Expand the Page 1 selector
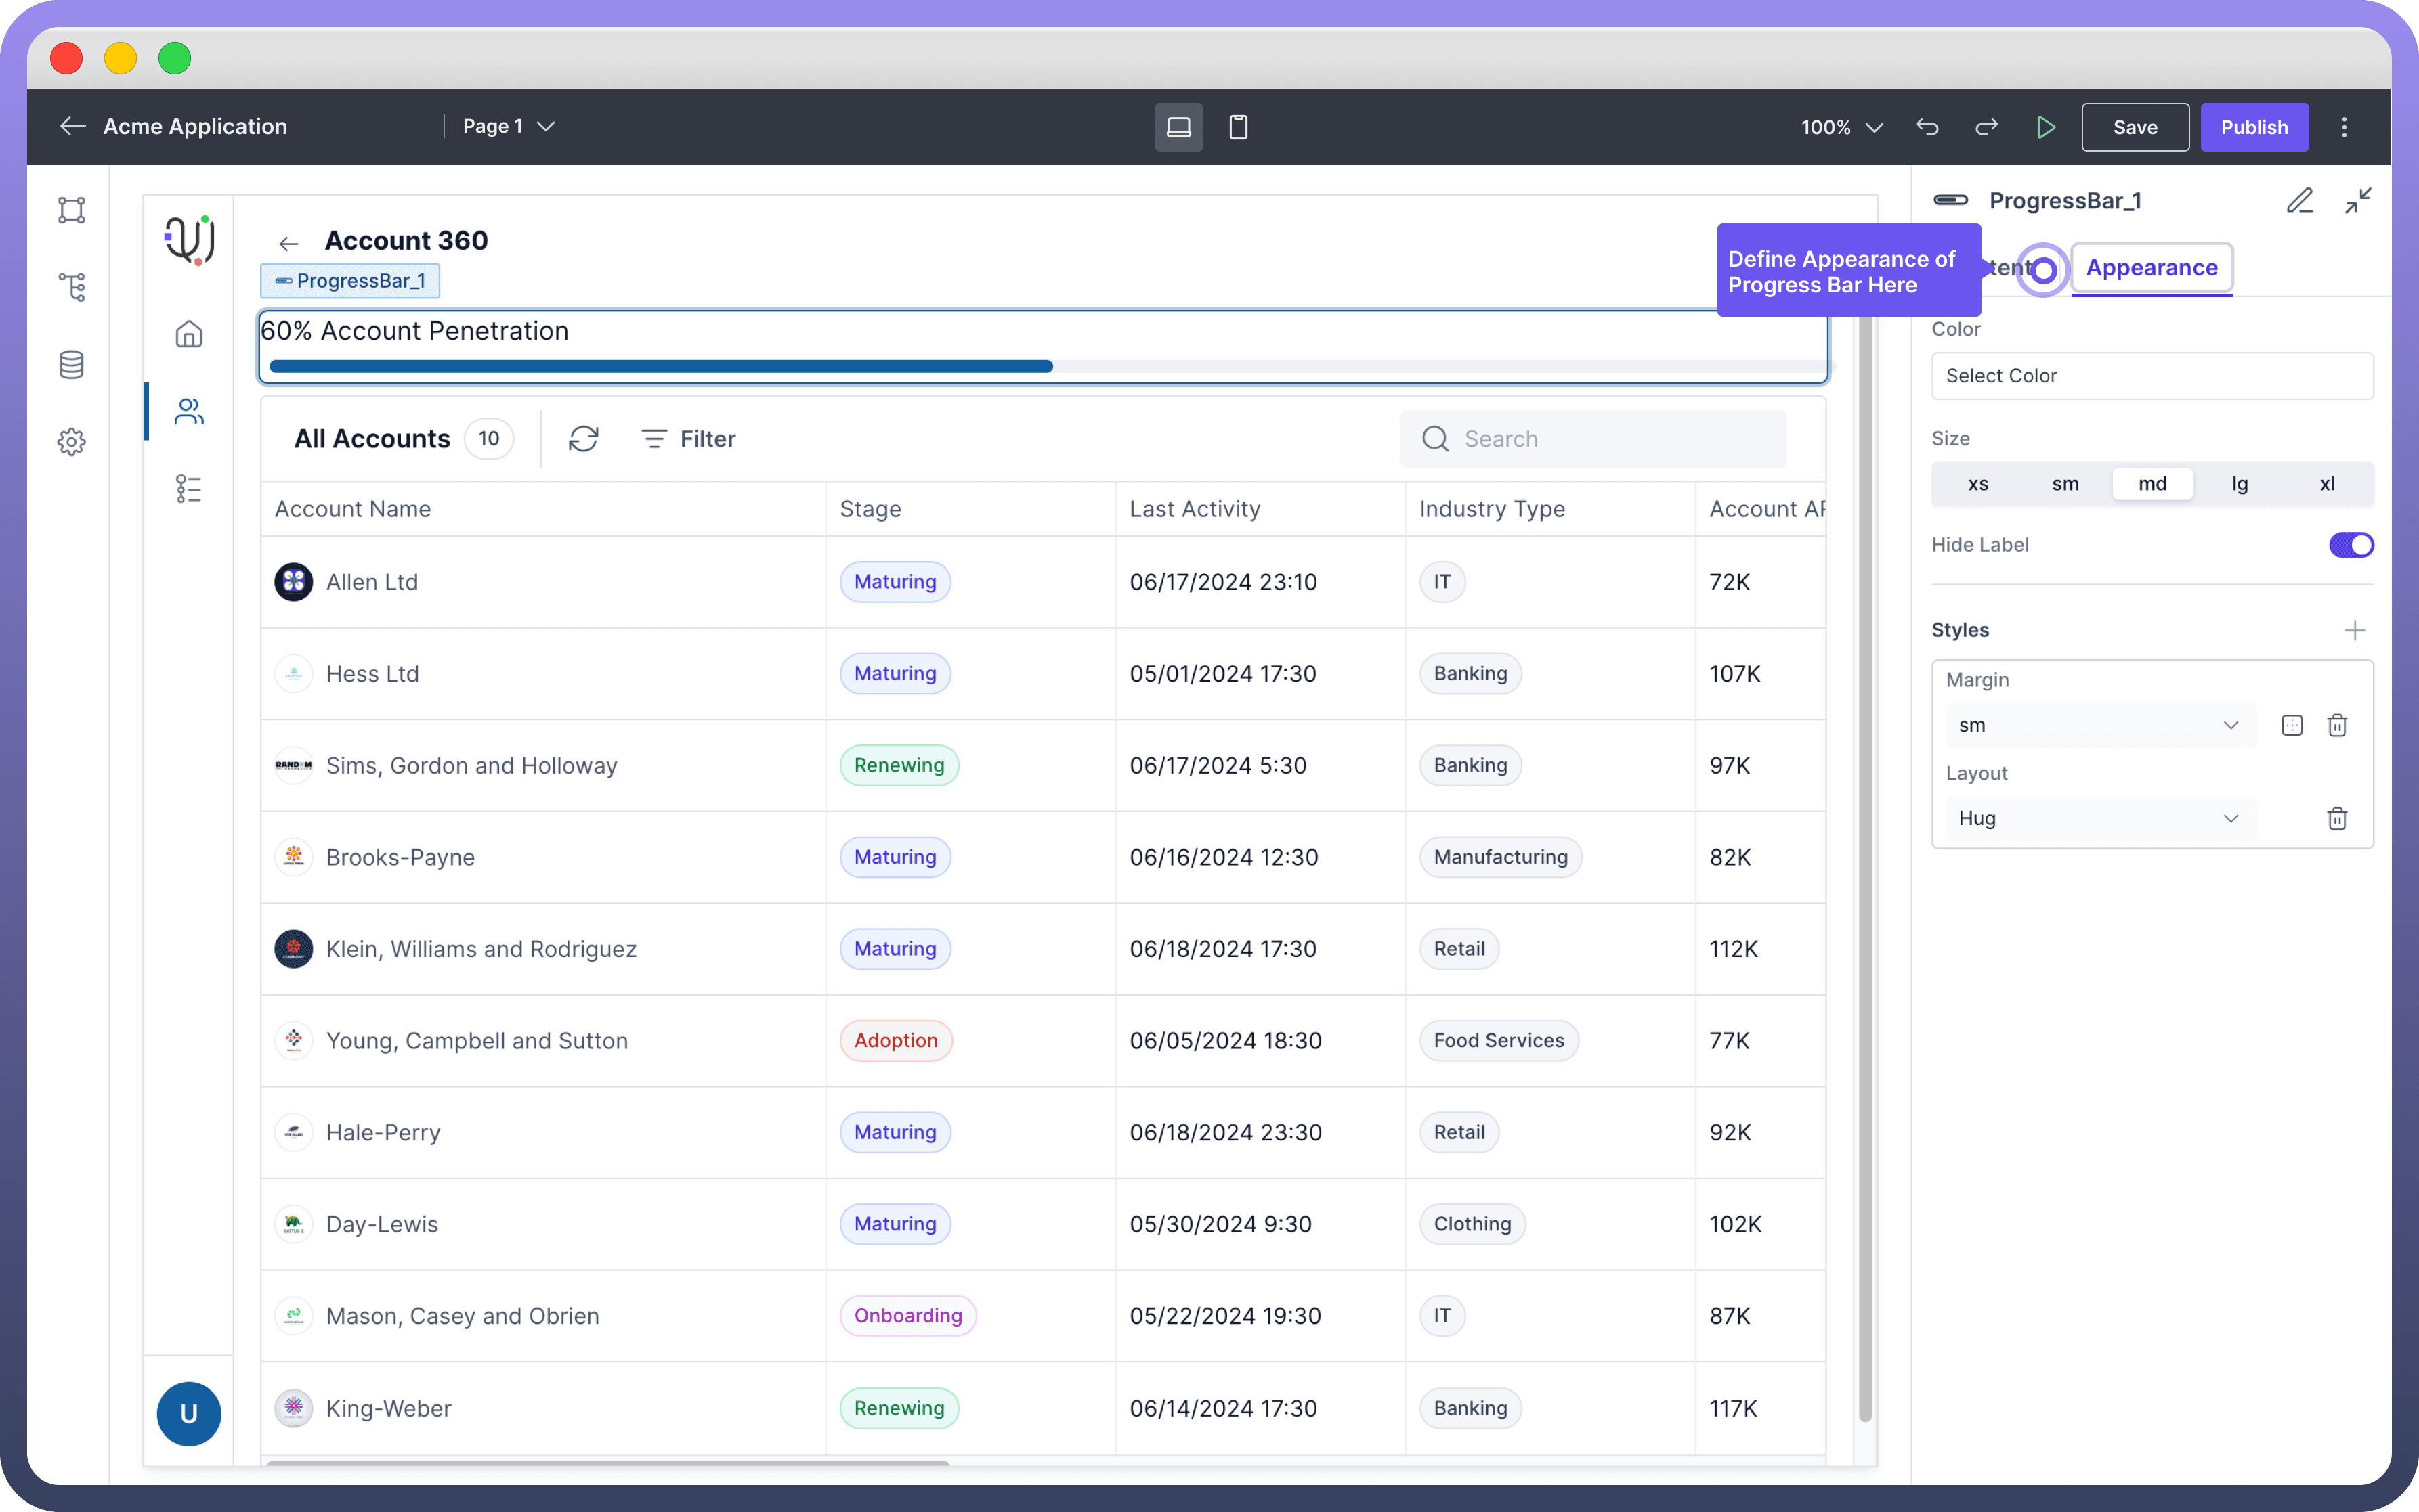 point(508,127)
